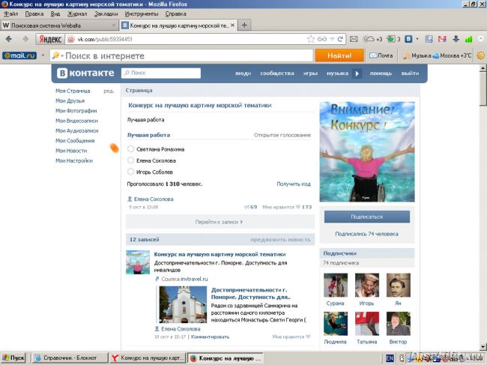Click scrollbar up arrow
Viewport: 487px width, 365px height.
pyautogui.click(x=483, y=68)
